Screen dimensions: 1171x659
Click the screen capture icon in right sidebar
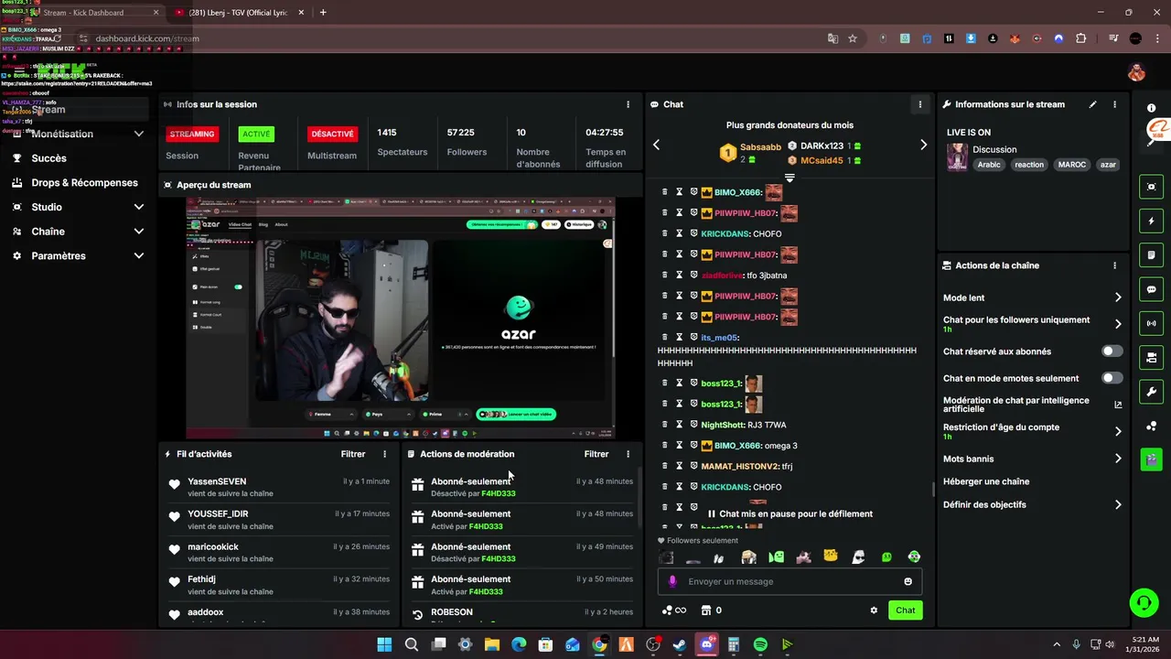click(x=1151, y=187)
